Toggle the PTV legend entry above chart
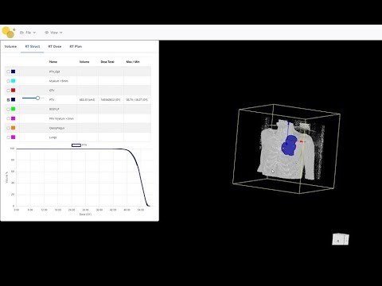 (x=79, y=145)
